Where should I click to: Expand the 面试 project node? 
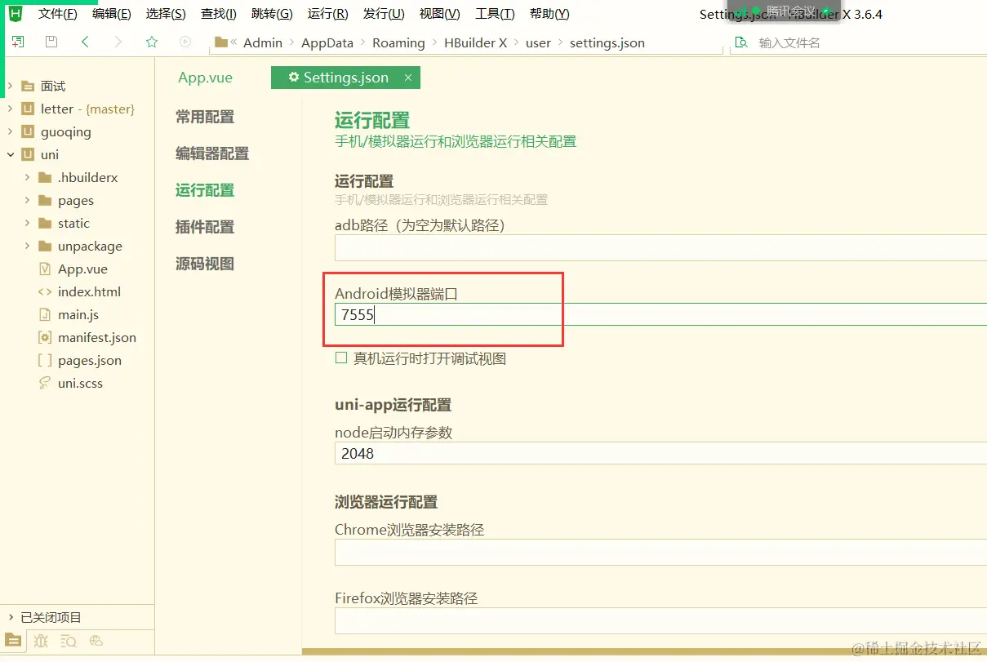point(11,86)
